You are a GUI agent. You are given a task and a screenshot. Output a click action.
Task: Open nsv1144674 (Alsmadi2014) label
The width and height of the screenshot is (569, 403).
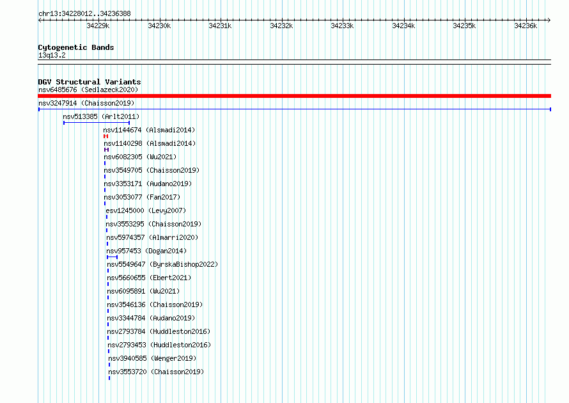149,130
